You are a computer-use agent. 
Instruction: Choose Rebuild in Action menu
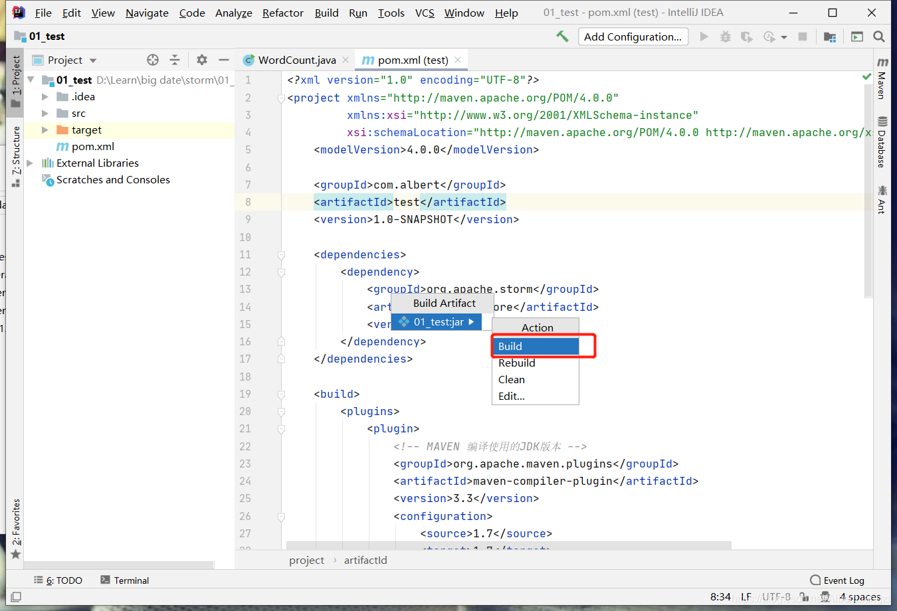pos(536,363)
